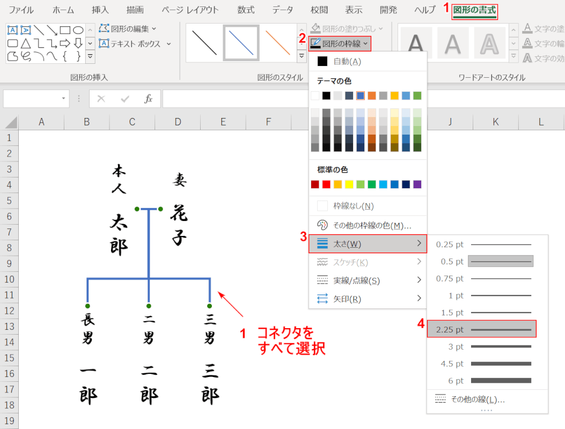Apply the orange line shape style

click(x=277, y=42)
